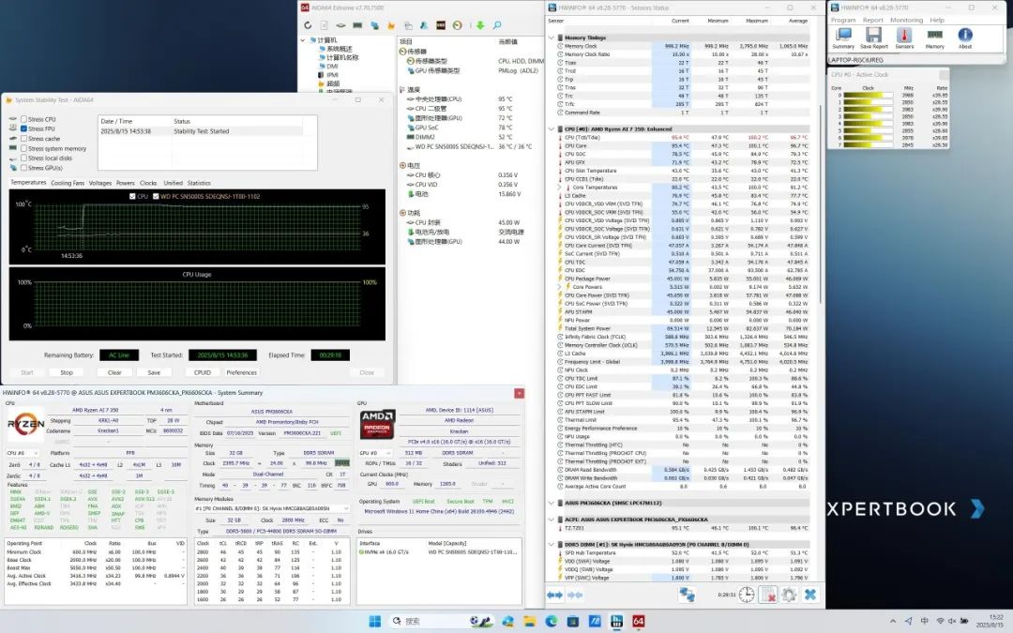Open Windows Start button on taskbar
The height and width of the screenshot is (633, 1013).
[374, 622]
